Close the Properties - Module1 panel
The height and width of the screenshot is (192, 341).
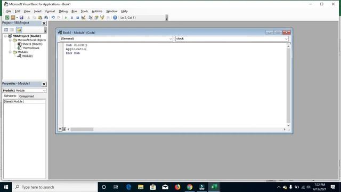(44, 84)
